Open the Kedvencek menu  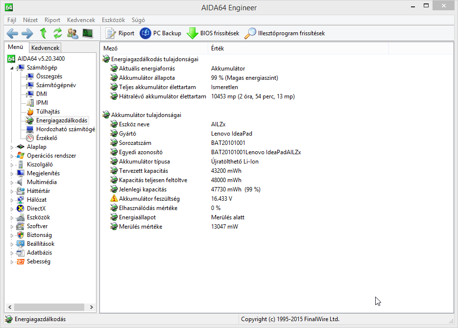pyautogui.click(x=81, y=20)
